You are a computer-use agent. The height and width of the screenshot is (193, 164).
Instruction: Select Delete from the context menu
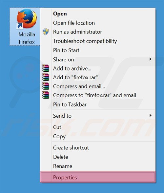(98, 157)
